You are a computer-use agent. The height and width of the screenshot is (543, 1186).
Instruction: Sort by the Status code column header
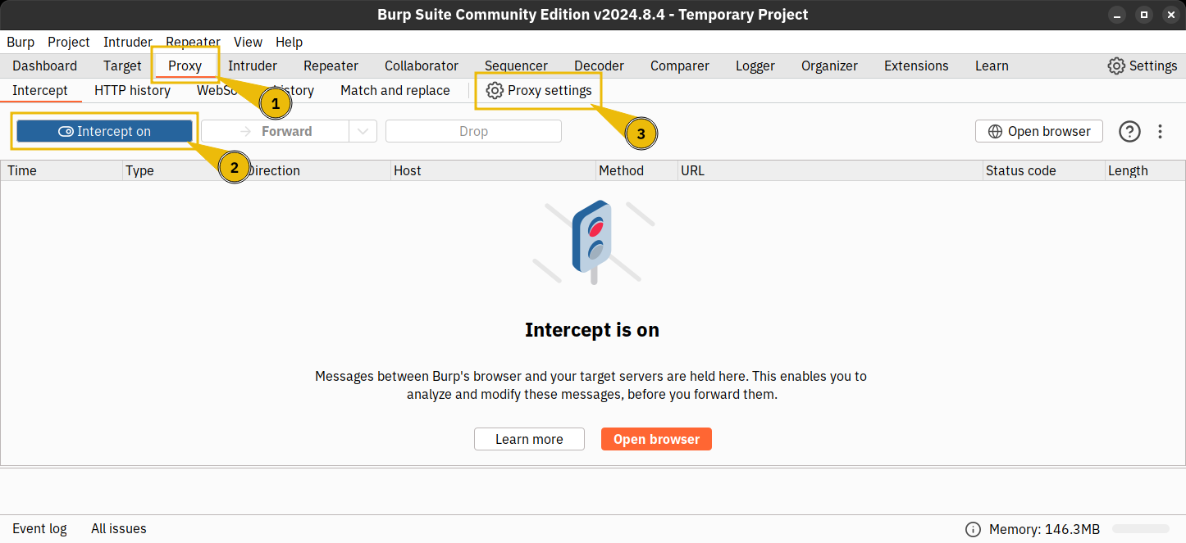(x=1044, y=170)
